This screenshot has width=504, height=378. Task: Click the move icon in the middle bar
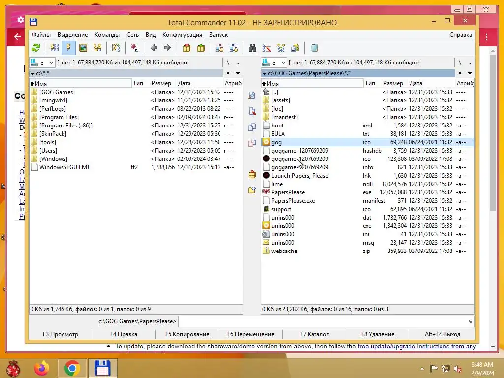[252, 143]
